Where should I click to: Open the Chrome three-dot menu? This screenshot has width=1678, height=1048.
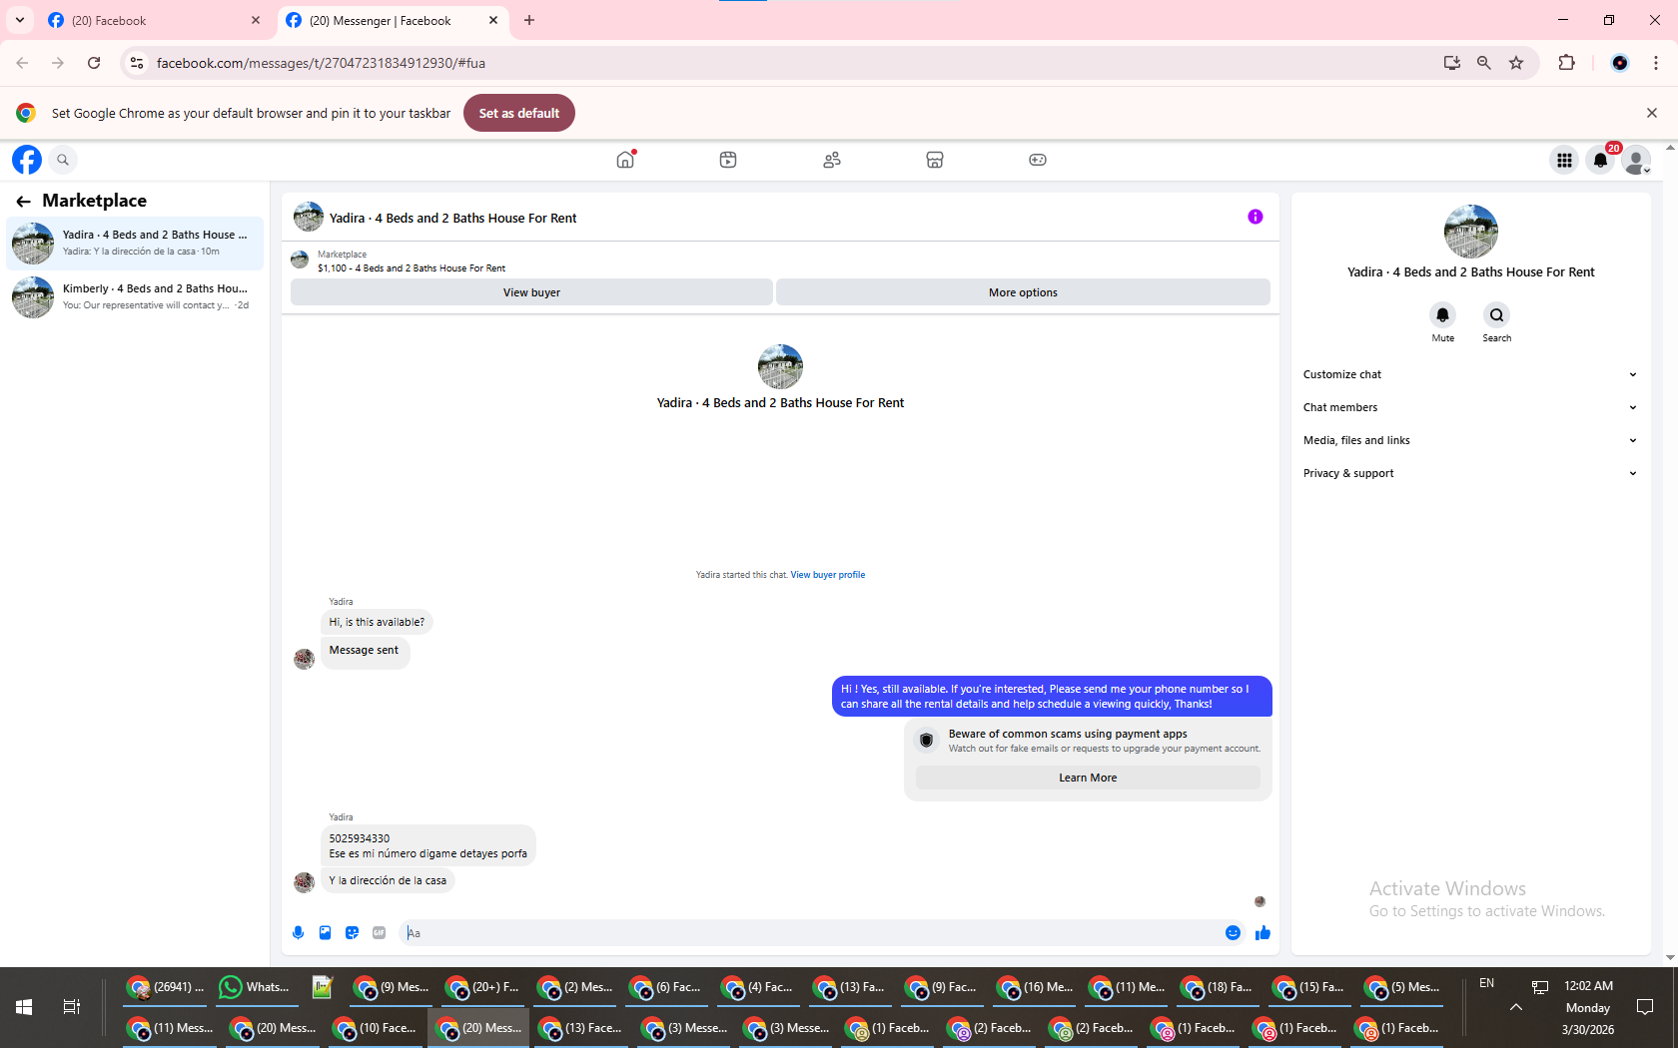1656,63
